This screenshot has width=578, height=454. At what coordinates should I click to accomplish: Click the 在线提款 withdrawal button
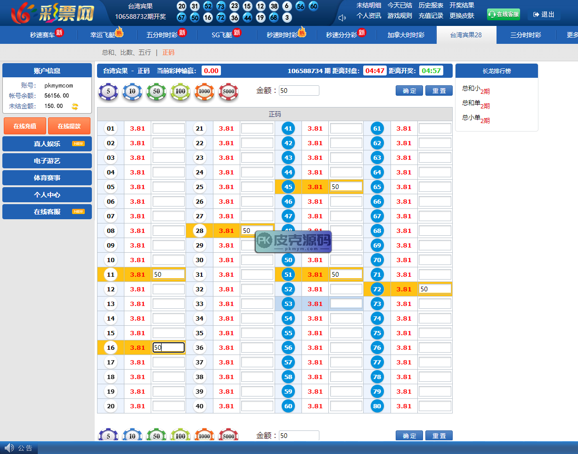(x=69, y=126)
